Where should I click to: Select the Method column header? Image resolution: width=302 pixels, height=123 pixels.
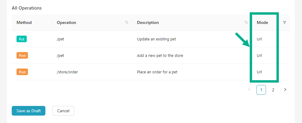[x=24, y=22]
